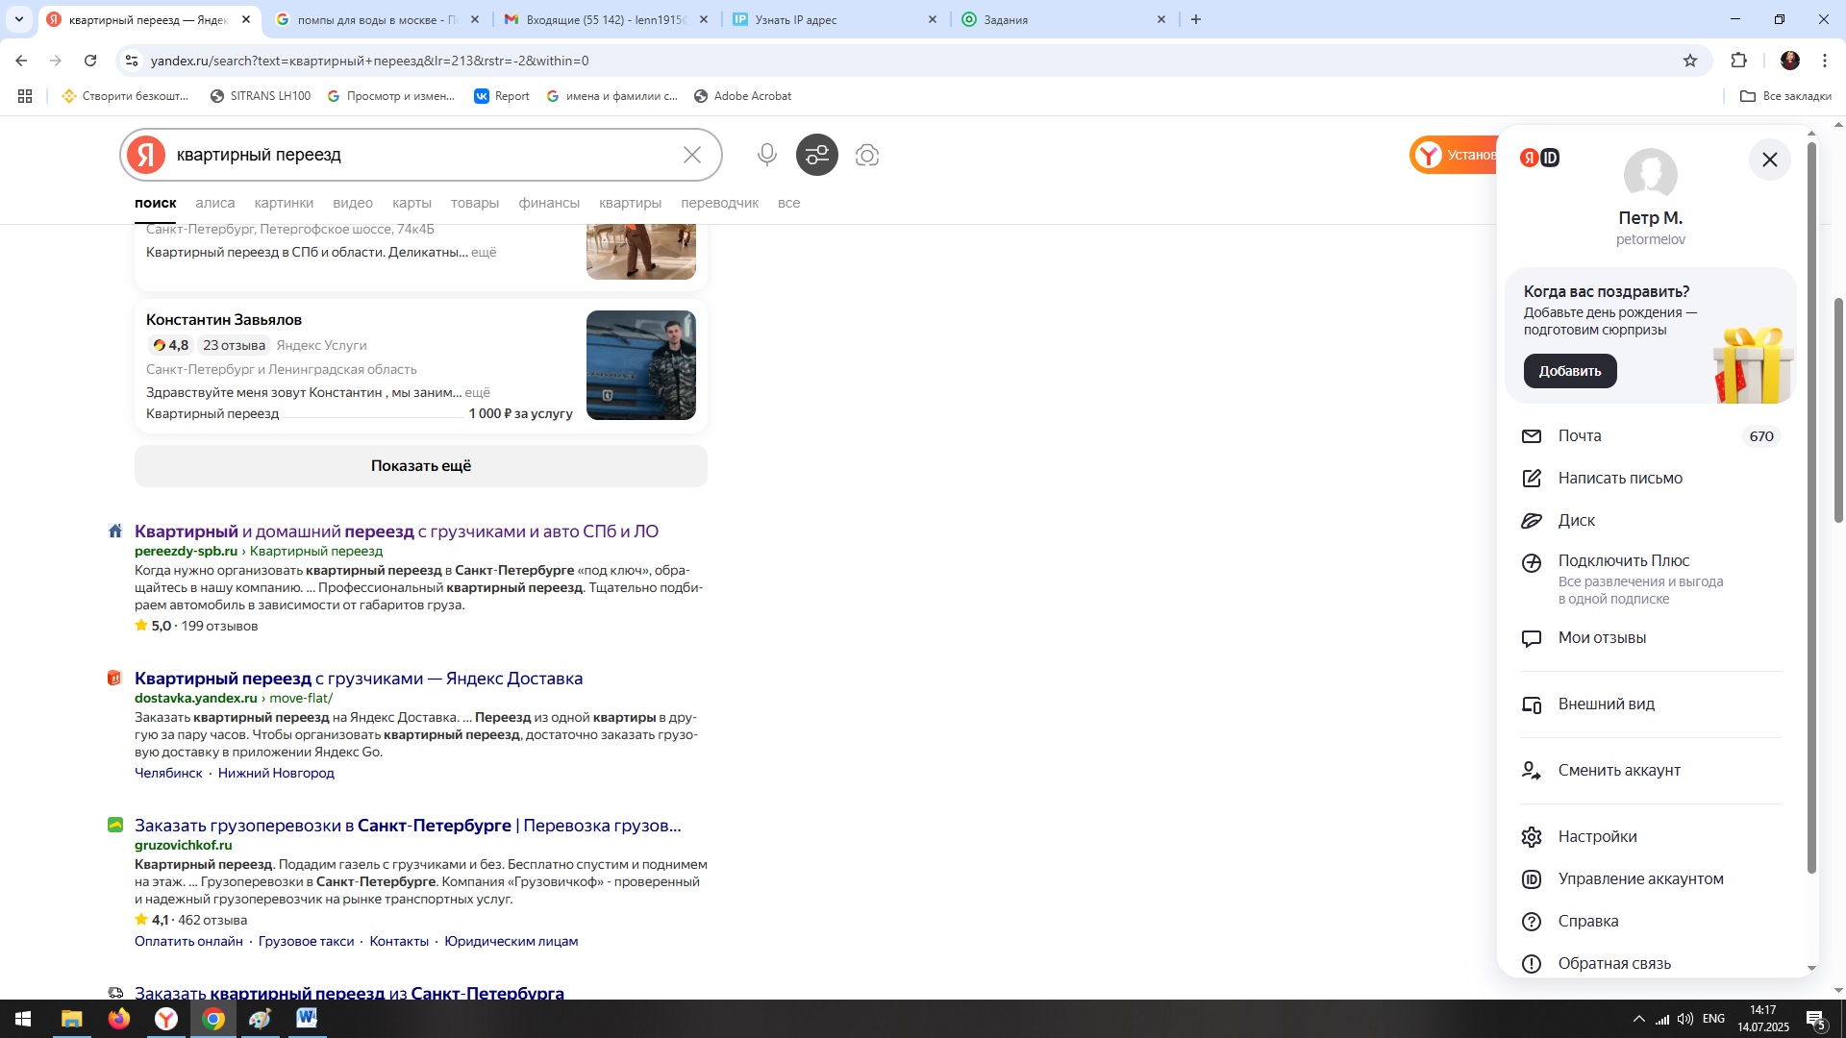Click into the Yandex search input field

click(x=423, y=155)
